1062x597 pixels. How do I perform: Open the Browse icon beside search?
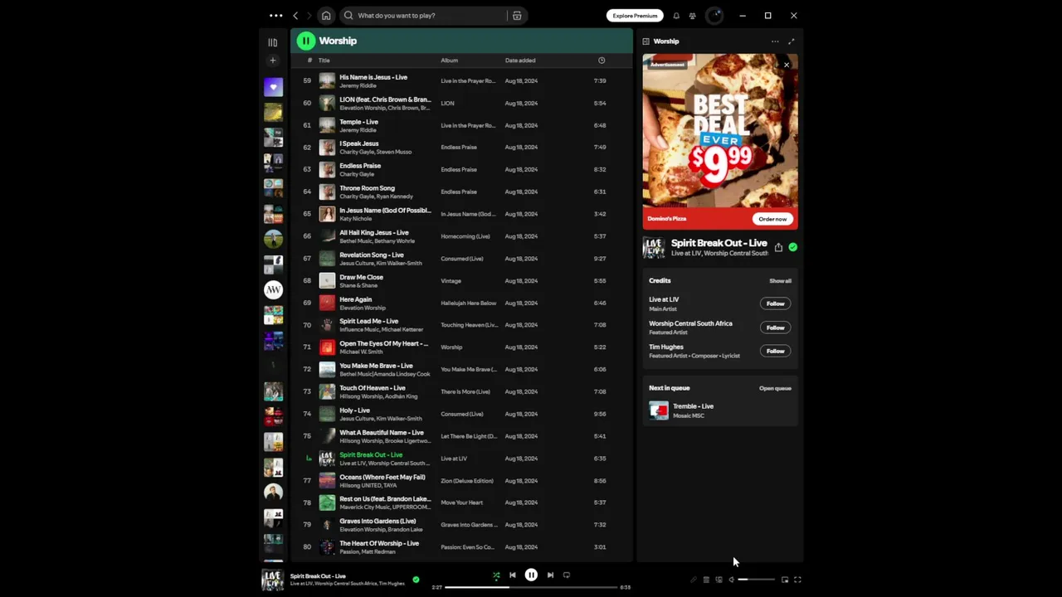[517, 15]
